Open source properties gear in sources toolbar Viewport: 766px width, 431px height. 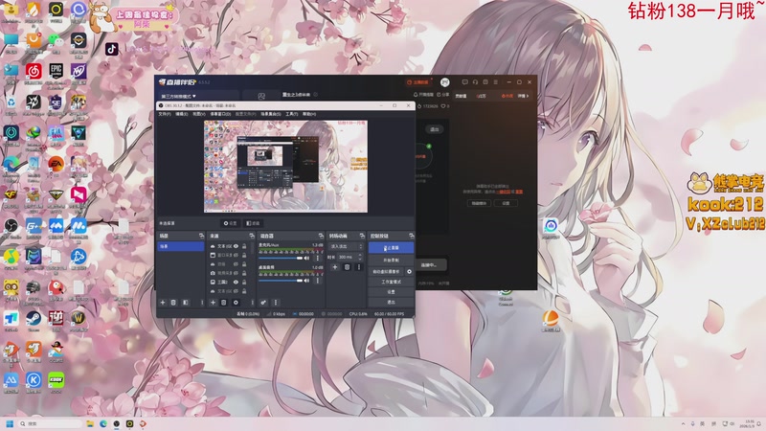(x=236, y=303)
